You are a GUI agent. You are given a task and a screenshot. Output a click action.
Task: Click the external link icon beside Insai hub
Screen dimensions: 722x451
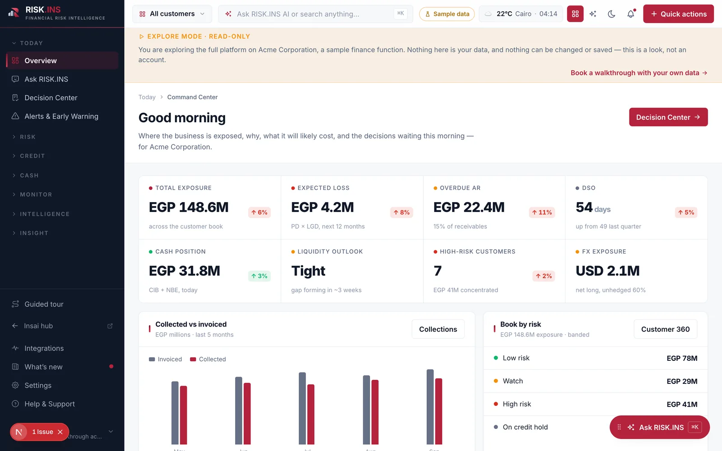tap(110, 326)
